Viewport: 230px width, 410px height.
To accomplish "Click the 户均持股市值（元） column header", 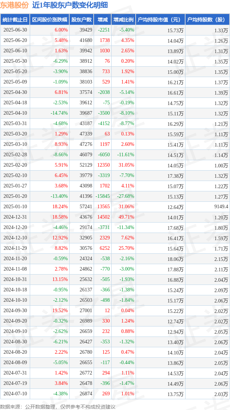I will coord(160,20).
